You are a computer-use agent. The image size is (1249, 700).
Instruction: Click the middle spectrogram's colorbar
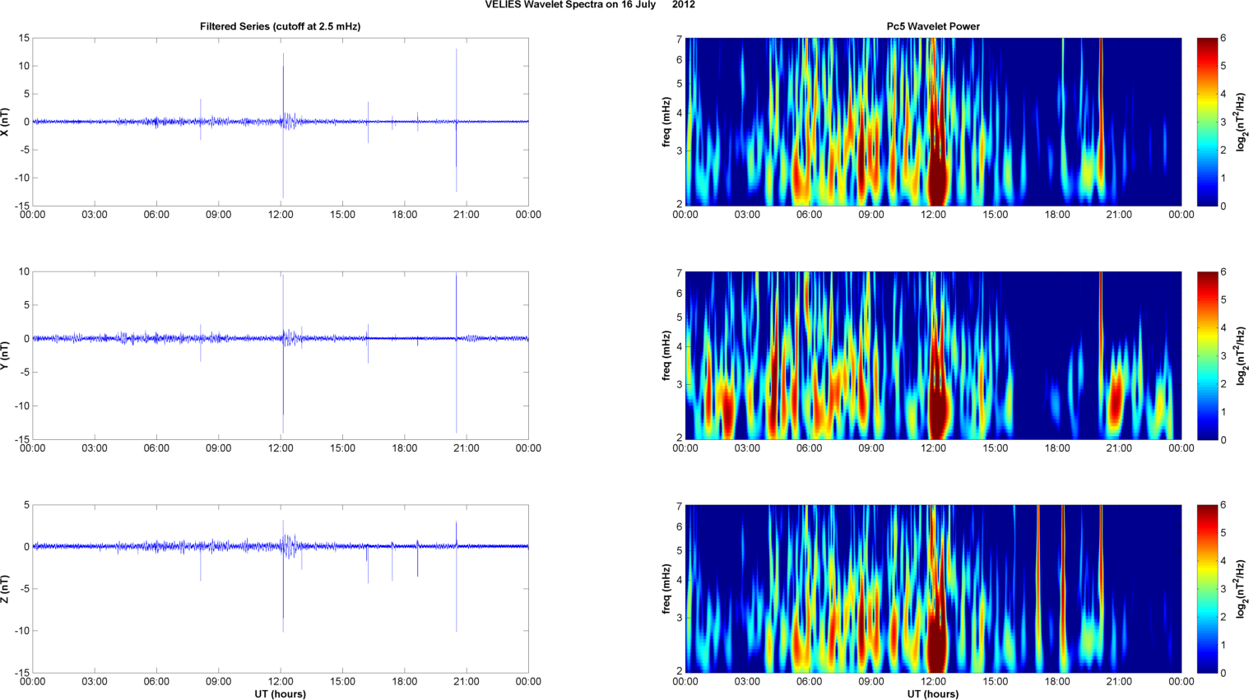tap(1207, 355)
